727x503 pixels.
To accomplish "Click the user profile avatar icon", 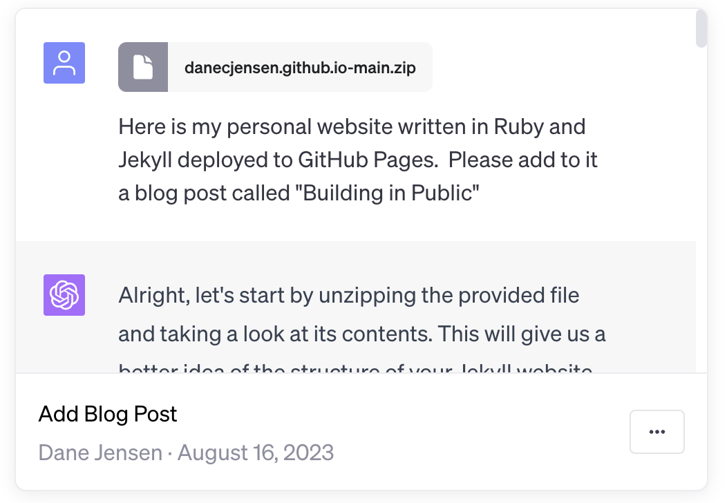I will 64,63.
